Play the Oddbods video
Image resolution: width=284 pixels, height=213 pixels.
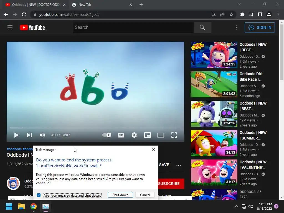16,135
